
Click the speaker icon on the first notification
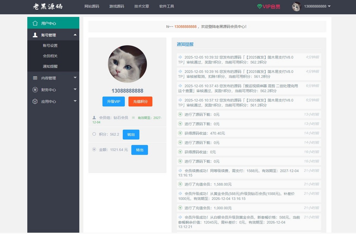180,57
